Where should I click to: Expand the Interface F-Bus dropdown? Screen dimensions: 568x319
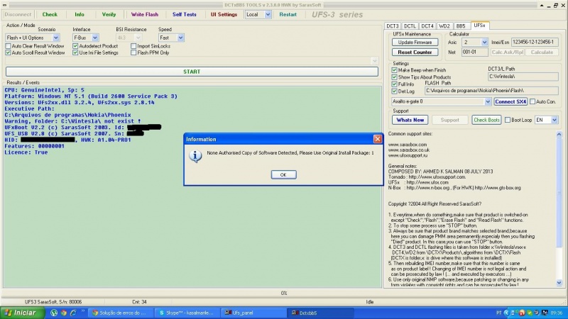coord(94,38)
